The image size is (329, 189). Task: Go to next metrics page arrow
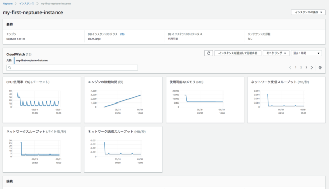(312, 67)
